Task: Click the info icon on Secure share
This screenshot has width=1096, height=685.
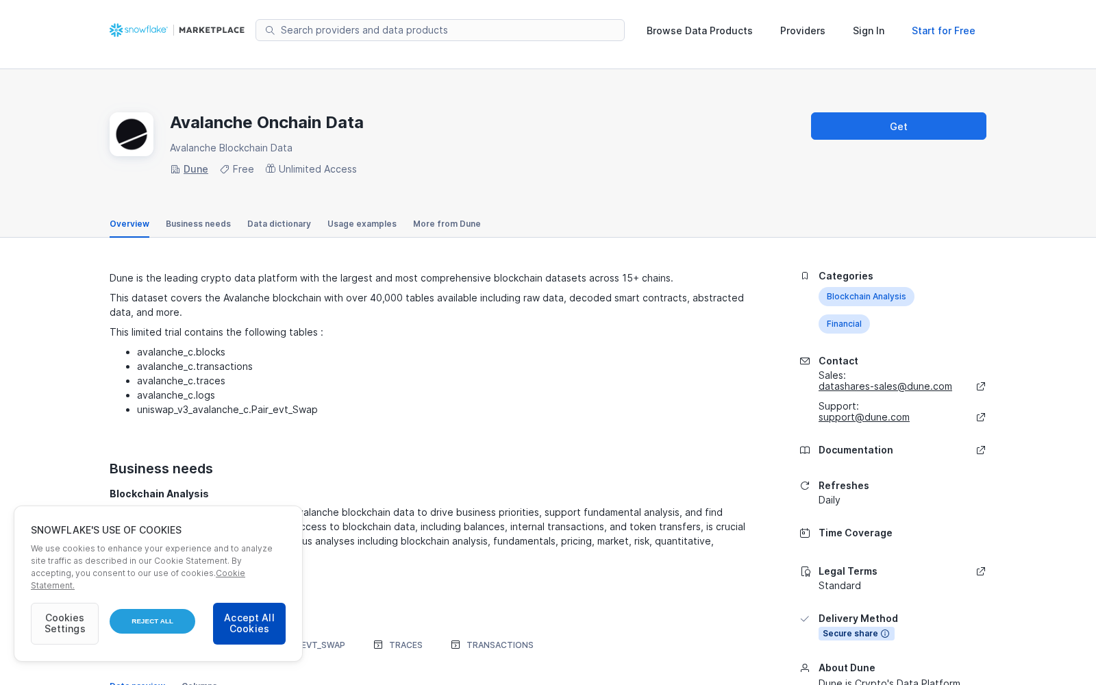Action: pos(885,634)
